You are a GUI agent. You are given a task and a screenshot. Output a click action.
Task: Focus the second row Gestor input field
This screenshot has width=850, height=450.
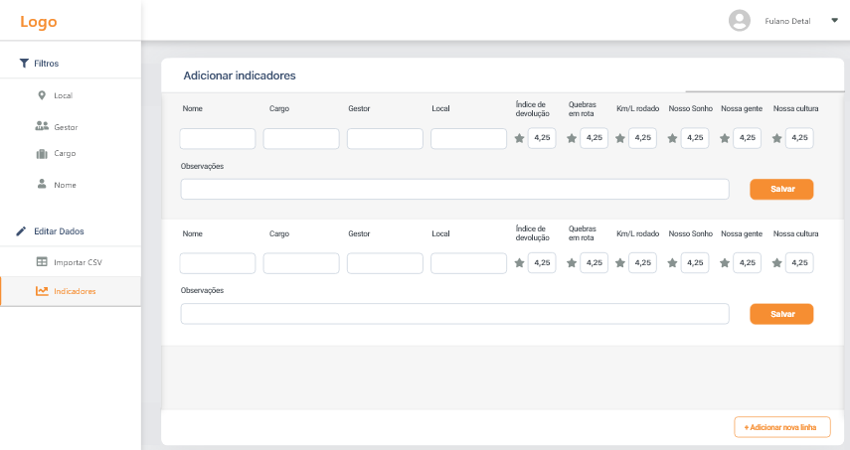385,263
